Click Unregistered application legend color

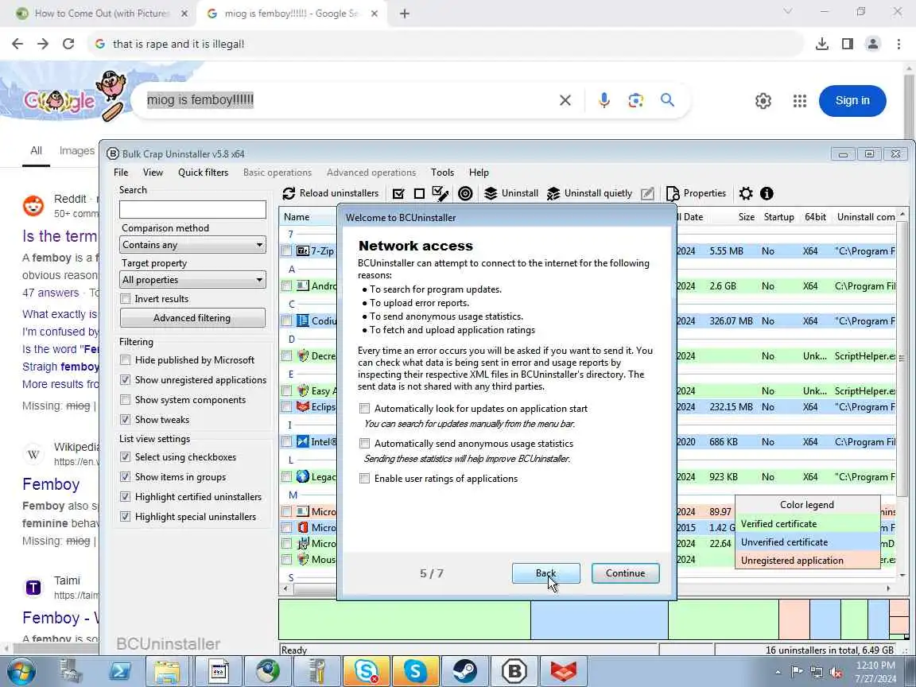click(807, 561)
